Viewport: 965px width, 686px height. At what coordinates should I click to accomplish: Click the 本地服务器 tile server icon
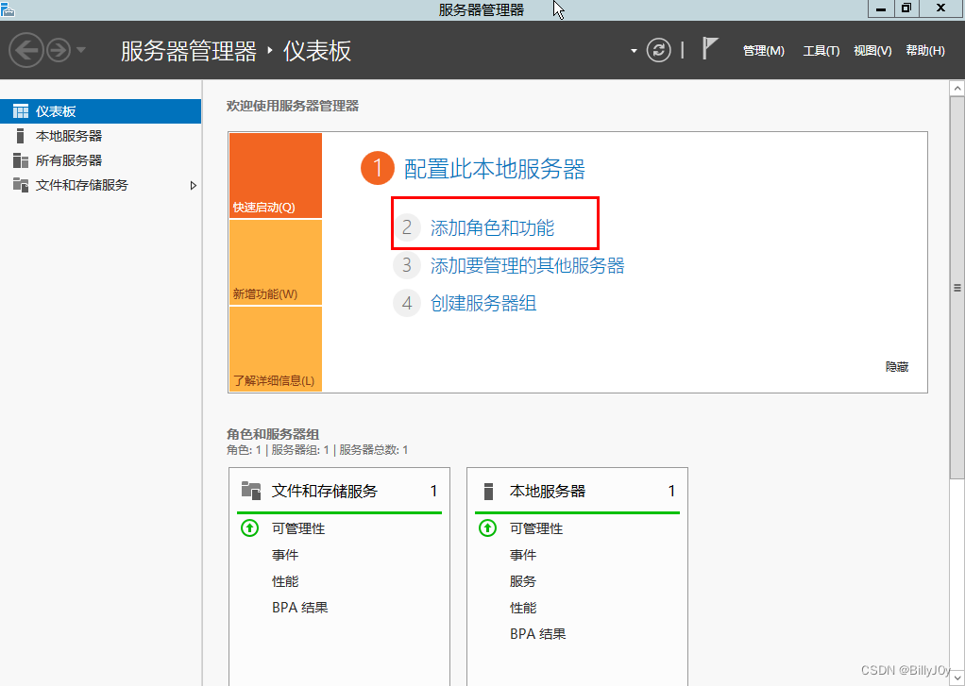point(489,491)
